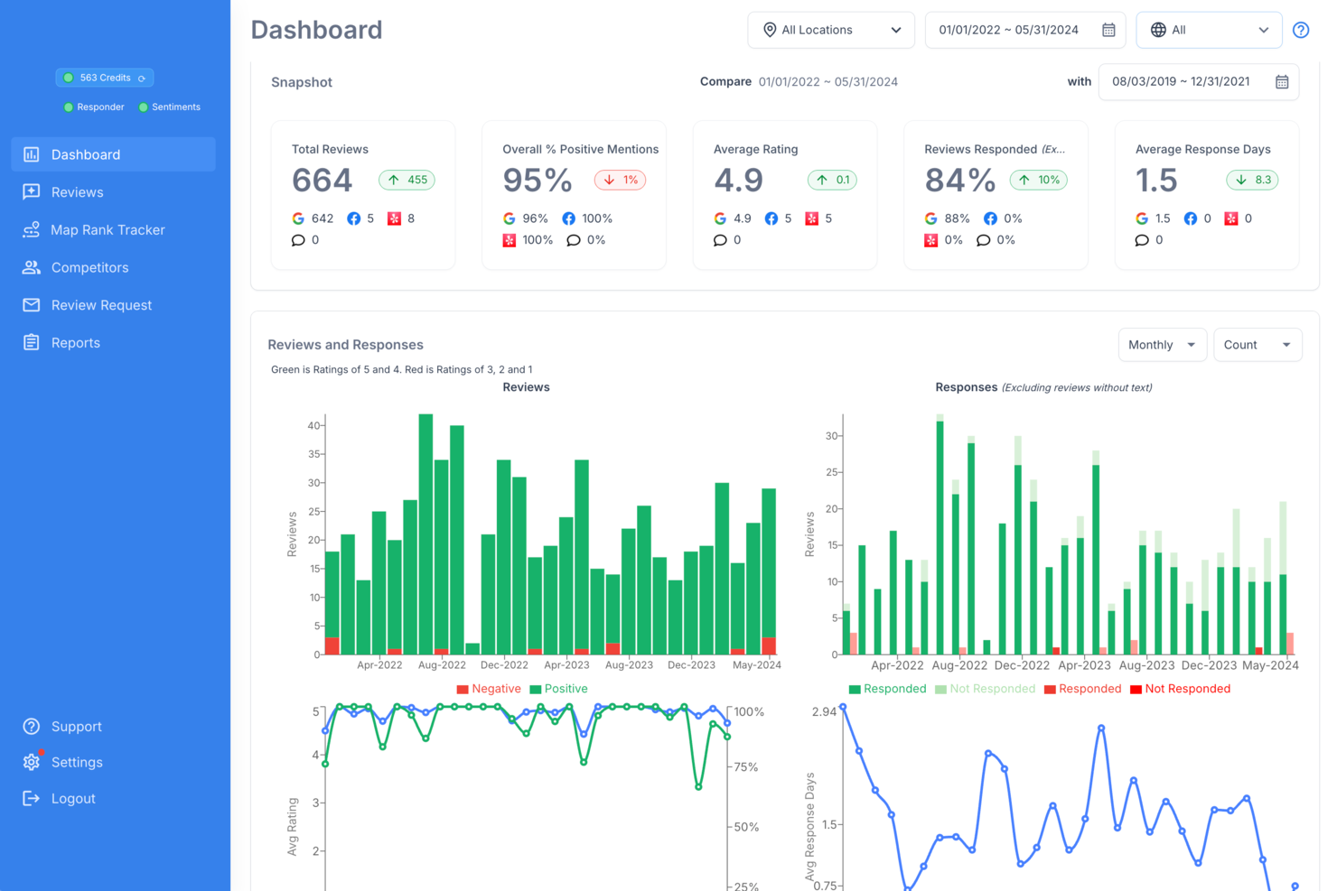
Task: Click the globe icon in sources filter
Action: tap(1158, 30)
